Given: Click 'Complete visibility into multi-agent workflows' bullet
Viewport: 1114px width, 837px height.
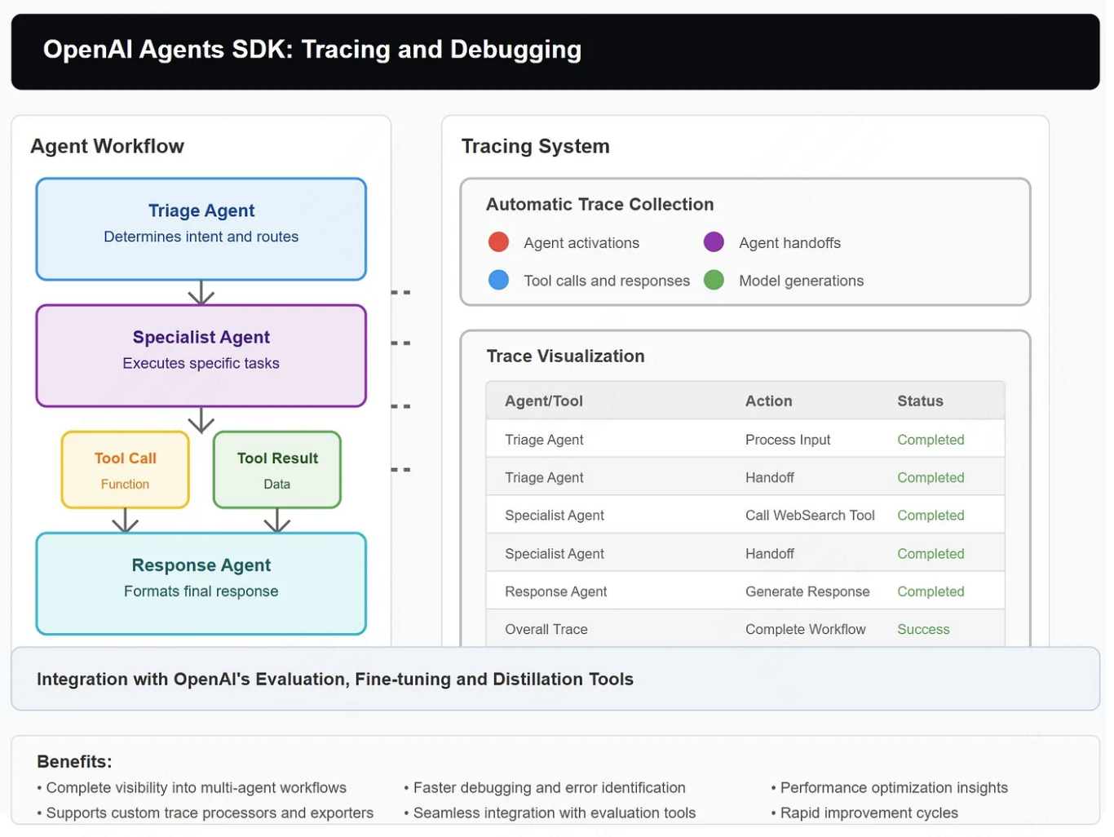Looking at the screenshot, I should click(x=192, y=787).
